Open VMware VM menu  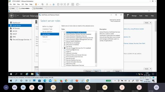(x=22, y=4)
